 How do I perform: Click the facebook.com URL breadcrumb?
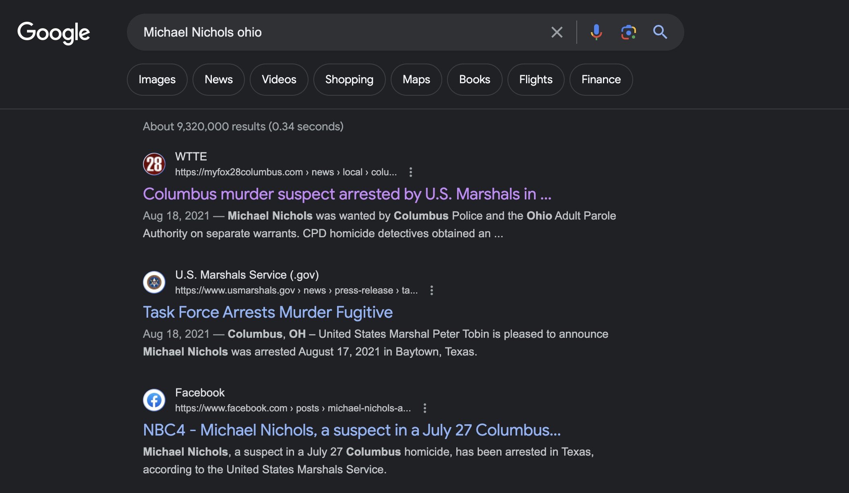(293, 408)
